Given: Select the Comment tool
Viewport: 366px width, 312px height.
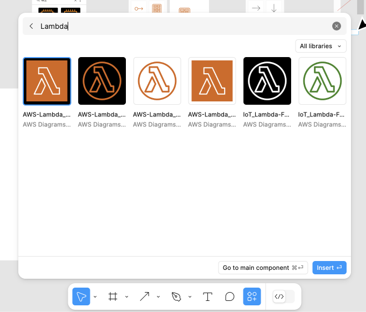Looking at the screenshot, I should [230, 296].
